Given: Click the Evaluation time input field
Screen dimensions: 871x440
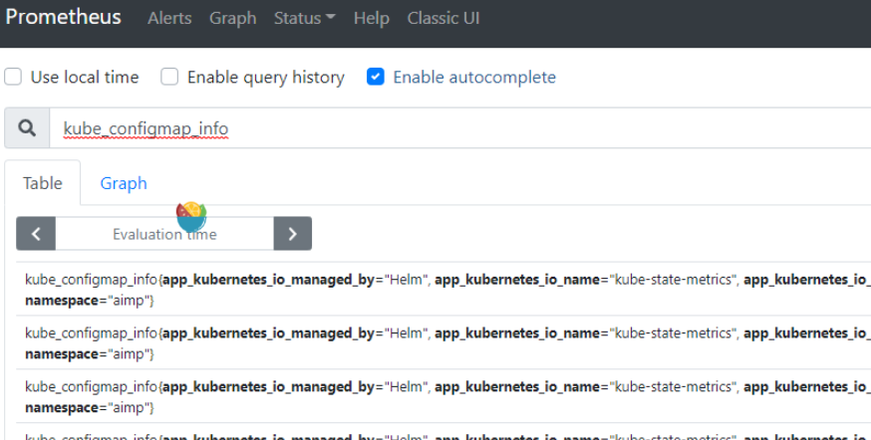Looking at the screenshot, I should coord(164,234).
